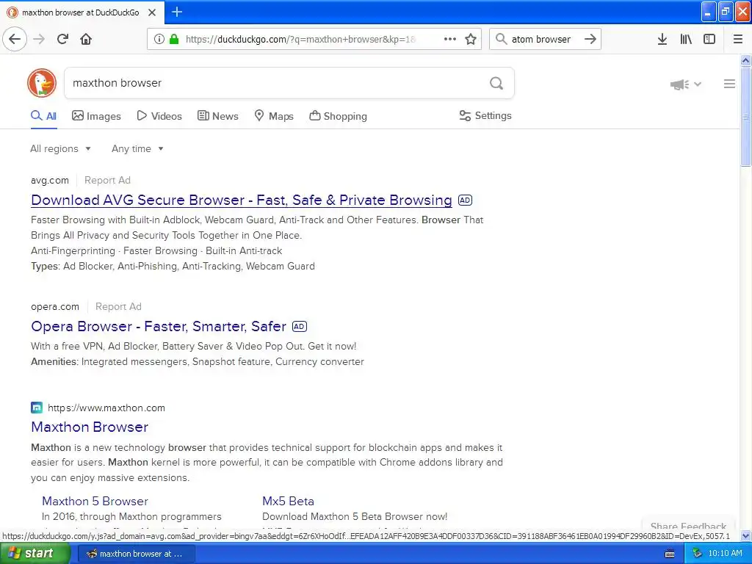Open the Maxthon Browser result
This screenshot has height=564, width=752.
tap(90, 427)
